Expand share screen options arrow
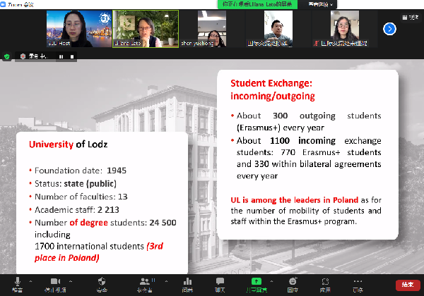The image size is (424, 296). point(271,281)
